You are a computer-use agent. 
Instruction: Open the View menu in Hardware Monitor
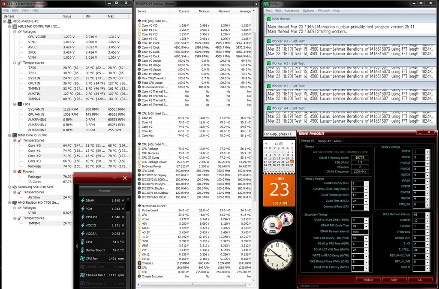point(25,10)
